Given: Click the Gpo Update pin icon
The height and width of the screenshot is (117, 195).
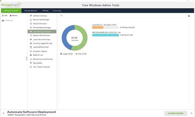Looking at the screenshot, I should 31,63.
